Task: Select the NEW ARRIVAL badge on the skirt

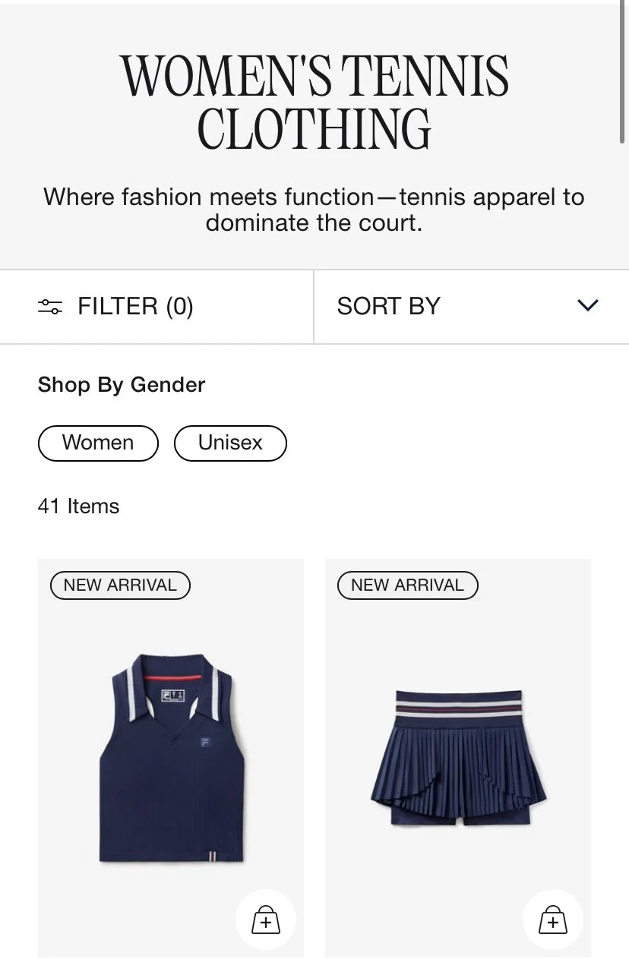Action: (x=408, y=585)
